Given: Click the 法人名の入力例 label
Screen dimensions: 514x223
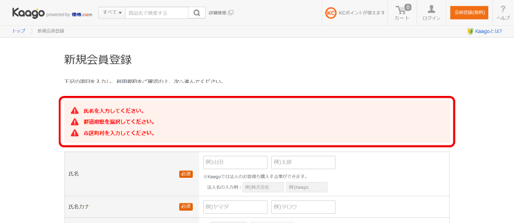Looking at the screenshot, I should tap(224, 188).
